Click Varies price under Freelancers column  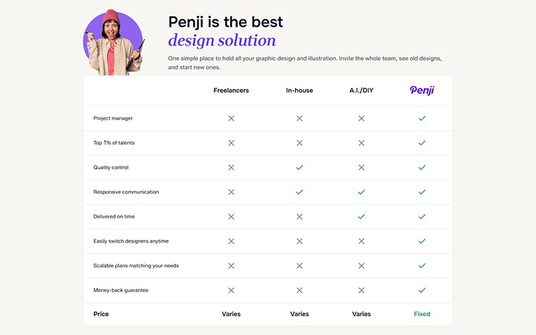pyautogui.click(x=231, y=314)
